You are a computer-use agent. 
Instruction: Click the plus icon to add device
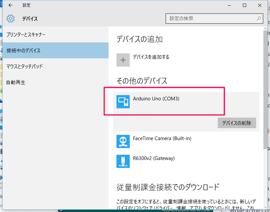click(123, 60)
